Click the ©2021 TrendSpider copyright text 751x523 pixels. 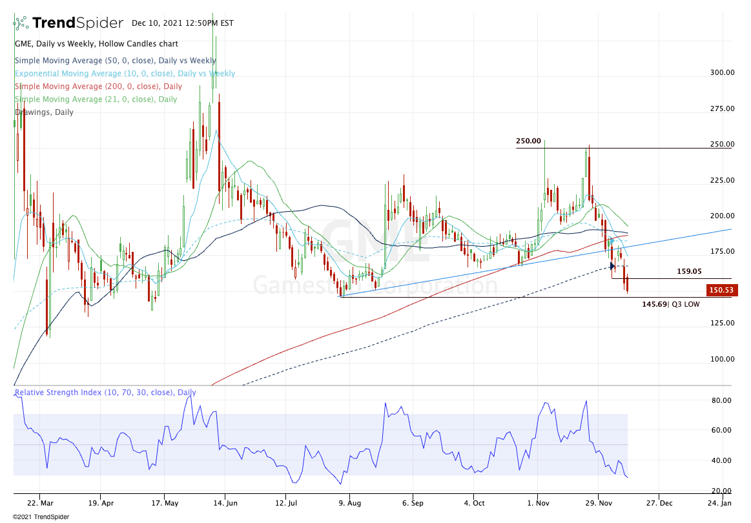41,517
